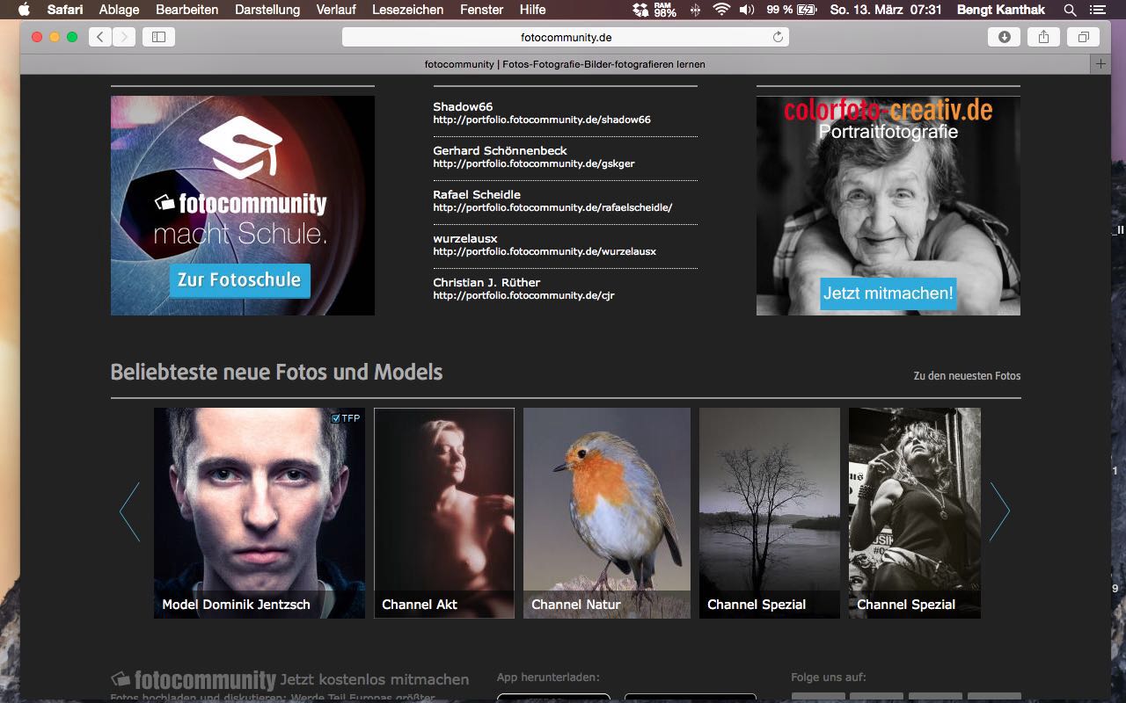Show the Safari sidebar

click(x=158, y=37)
